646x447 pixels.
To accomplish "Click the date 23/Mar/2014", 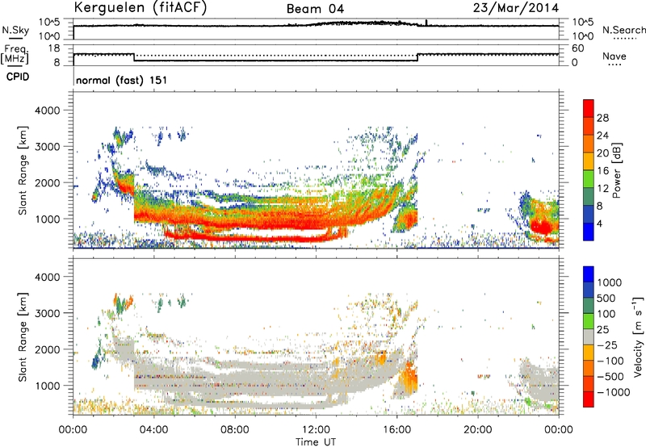I will pyautogui.click(x=516, y=8).
